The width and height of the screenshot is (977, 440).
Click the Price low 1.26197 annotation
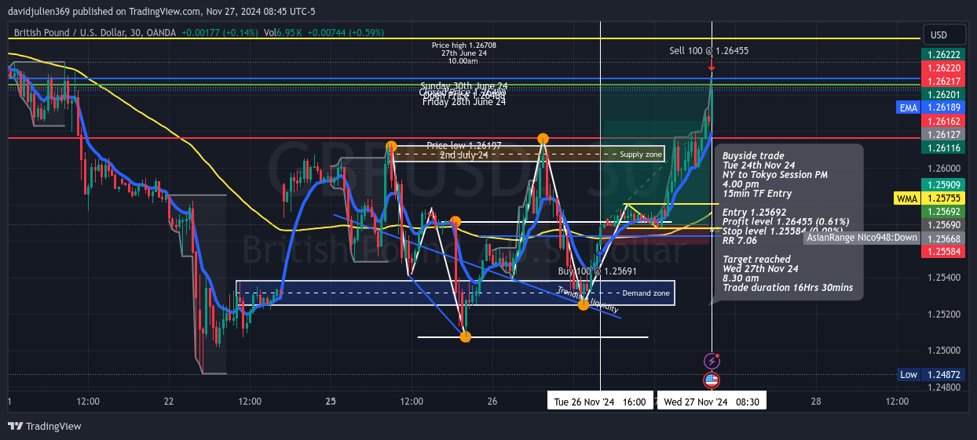[464, 146]
